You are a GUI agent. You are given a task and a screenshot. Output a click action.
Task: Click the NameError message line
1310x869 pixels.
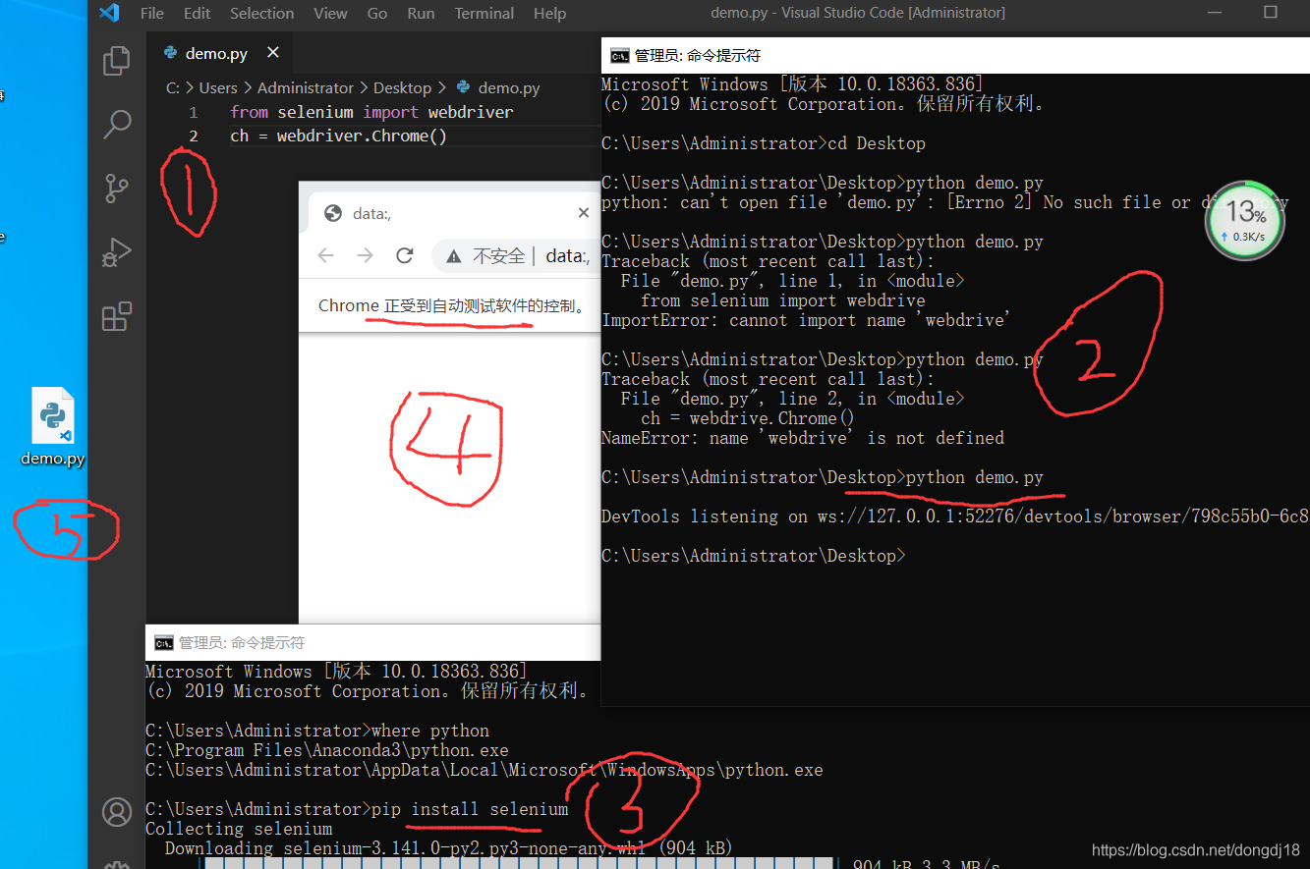pyautogui.click(x=803, y=438)
